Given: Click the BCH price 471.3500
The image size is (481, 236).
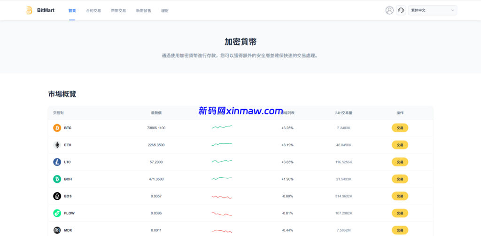Looking at the screenshot, I should [156, 179].
